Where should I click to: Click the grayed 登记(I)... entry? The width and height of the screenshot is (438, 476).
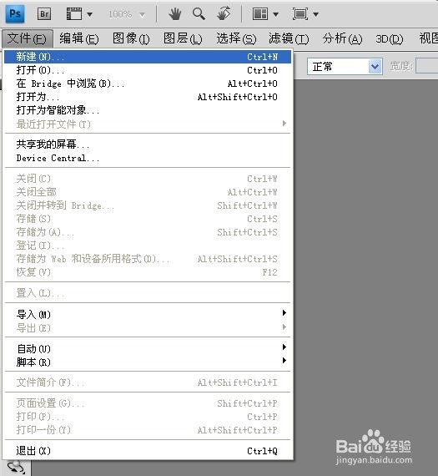point(148,246)
